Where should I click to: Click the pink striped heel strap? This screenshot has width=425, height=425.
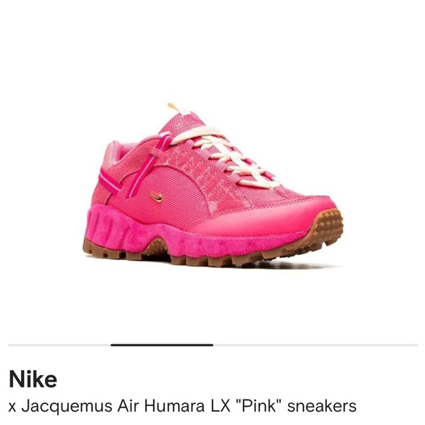point(110,181)
